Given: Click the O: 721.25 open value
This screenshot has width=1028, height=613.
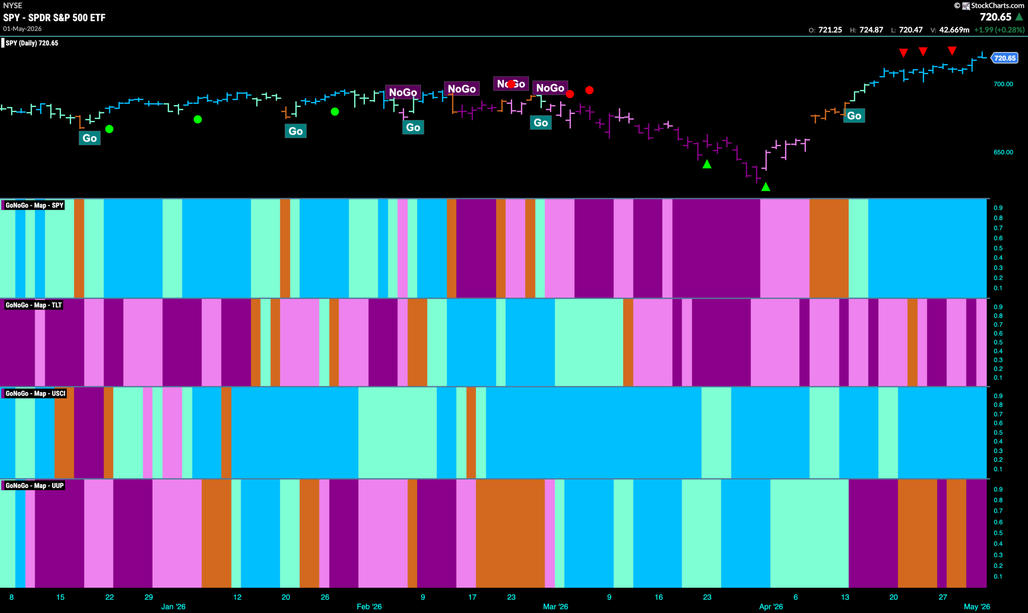Looking at the screenshot, I should point(825,30).
